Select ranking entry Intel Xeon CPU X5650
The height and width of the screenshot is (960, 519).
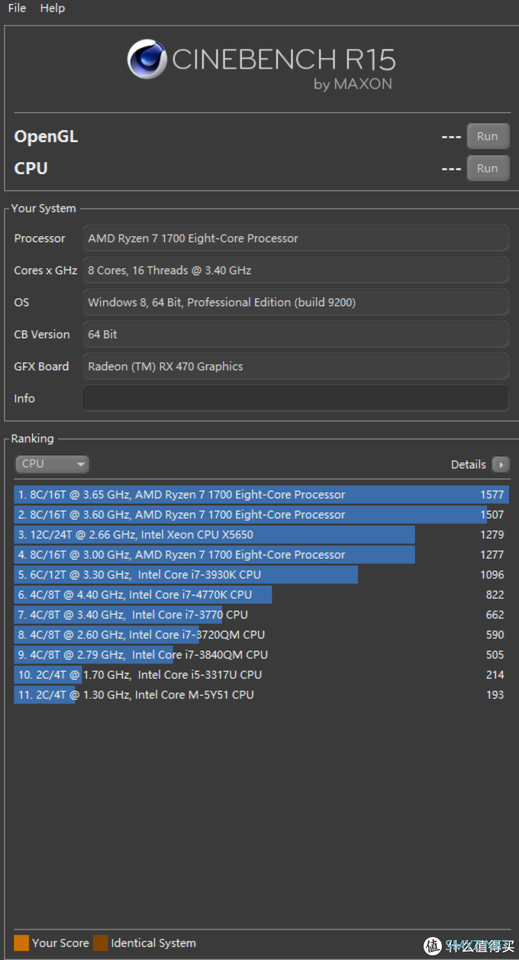click(261, 534)
